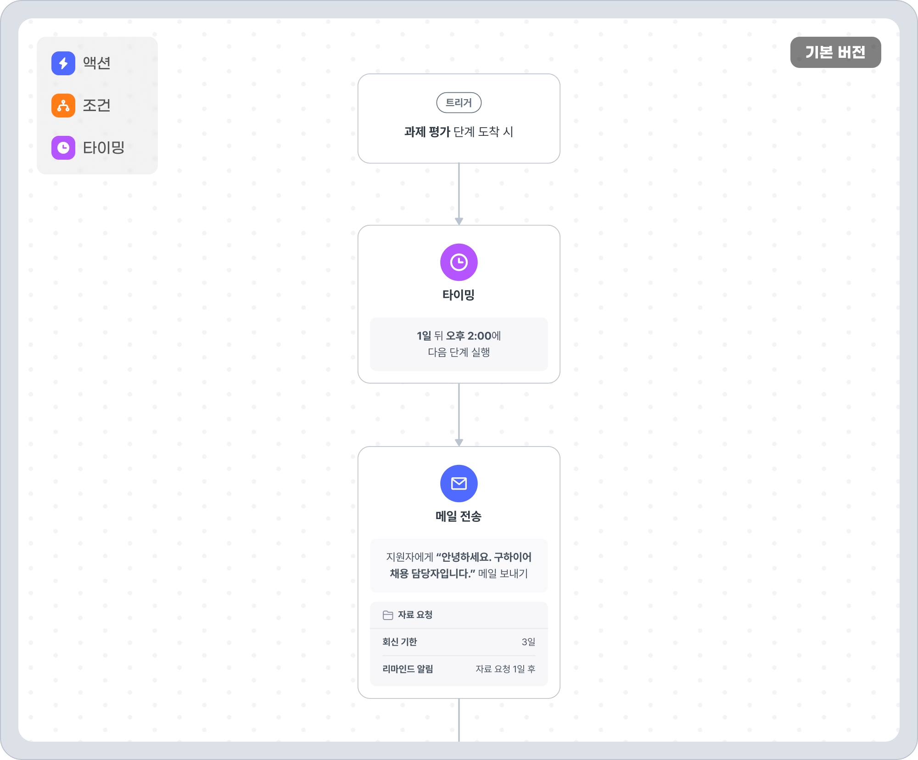Click the purple clock icon in 타이밍 node
This screenshot has width=918, height=760.
click(x=459, y=262)
